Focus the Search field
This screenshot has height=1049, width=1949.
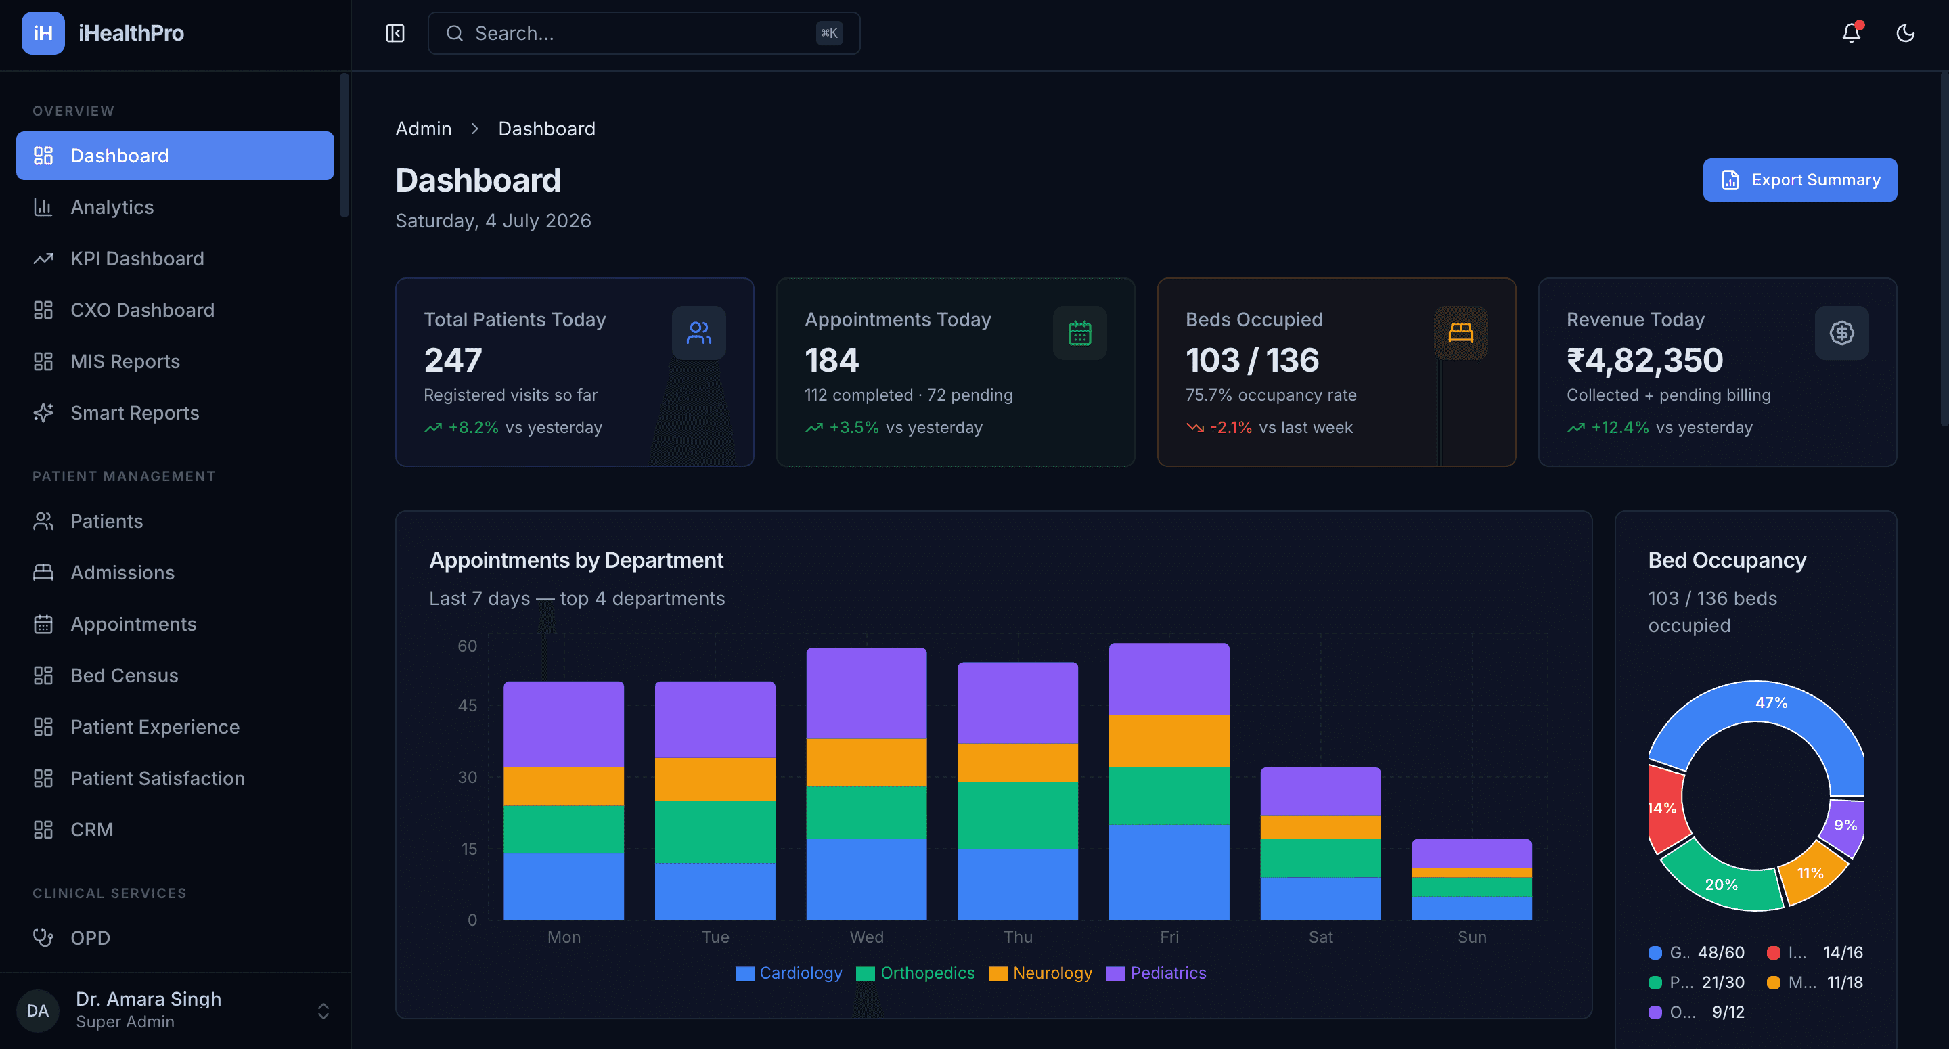click(x=644, y=33)
